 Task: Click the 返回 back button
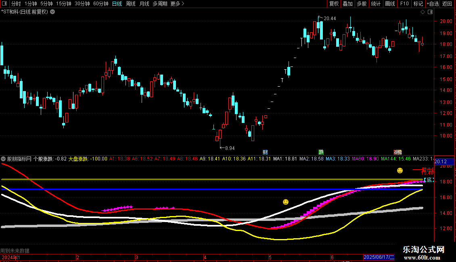point(447,4)
